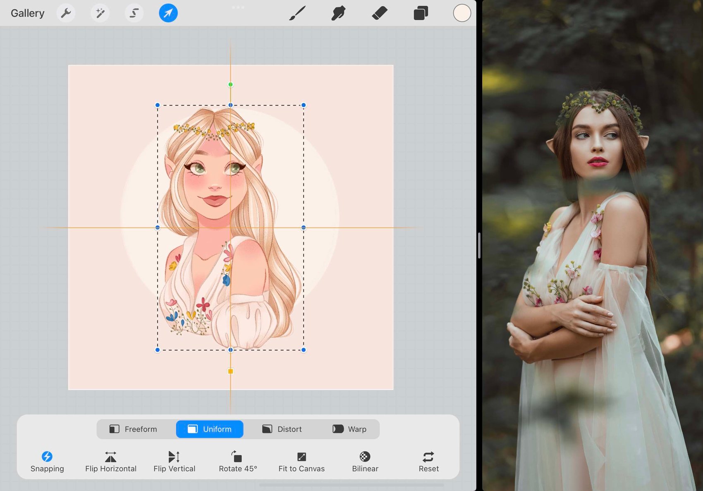Switch to Warp transform mode
Viewport: 703px width, 491px height.
click(350, 429)
